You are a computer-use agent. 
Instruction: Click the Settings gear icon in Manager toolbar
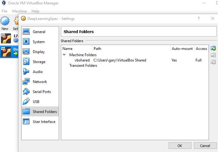(16, 21)
